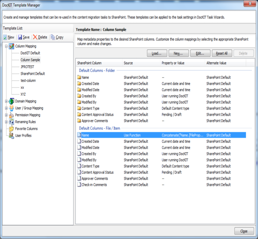Click file icon beside file Created By
This screenshot has width=258, height=239.
point(79,154)
